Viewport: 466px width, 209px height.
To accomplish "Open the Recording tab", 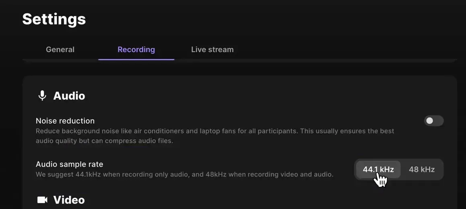I will pyautogui.click(x=136, y=50).
